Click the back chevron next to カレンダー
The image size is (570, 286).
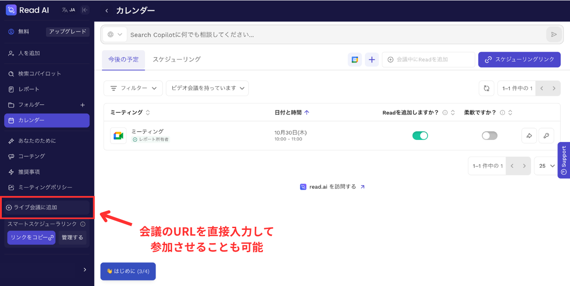click(x=107, y=10)
